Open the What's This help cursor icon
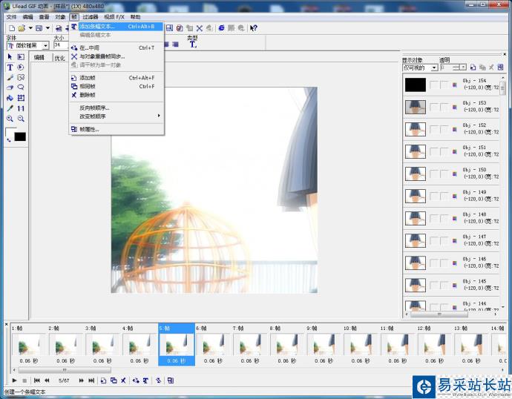Viewport: 512px width, 399px height. tap(254, 28)
